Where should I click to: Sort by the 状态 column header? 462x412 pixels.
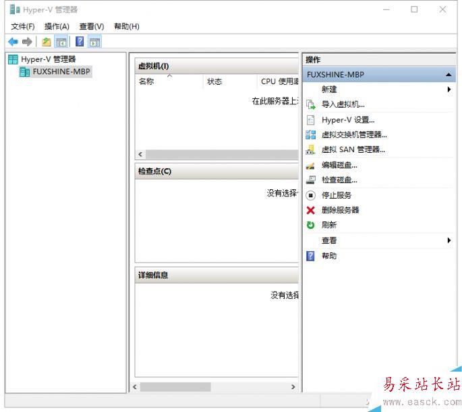coord(230,81)
